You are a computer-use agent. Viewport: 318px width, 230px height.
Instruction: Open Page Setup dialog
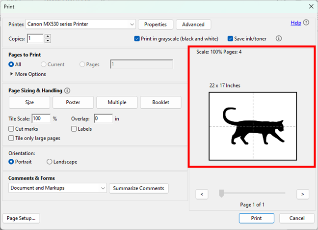click(x=21, y=218)
